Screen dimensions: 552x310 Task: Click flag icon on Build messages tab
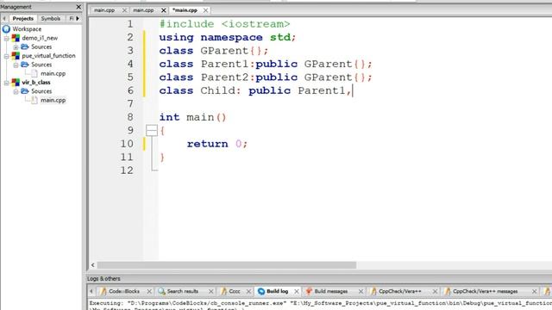pyautogui.click(x=309, y=291)
